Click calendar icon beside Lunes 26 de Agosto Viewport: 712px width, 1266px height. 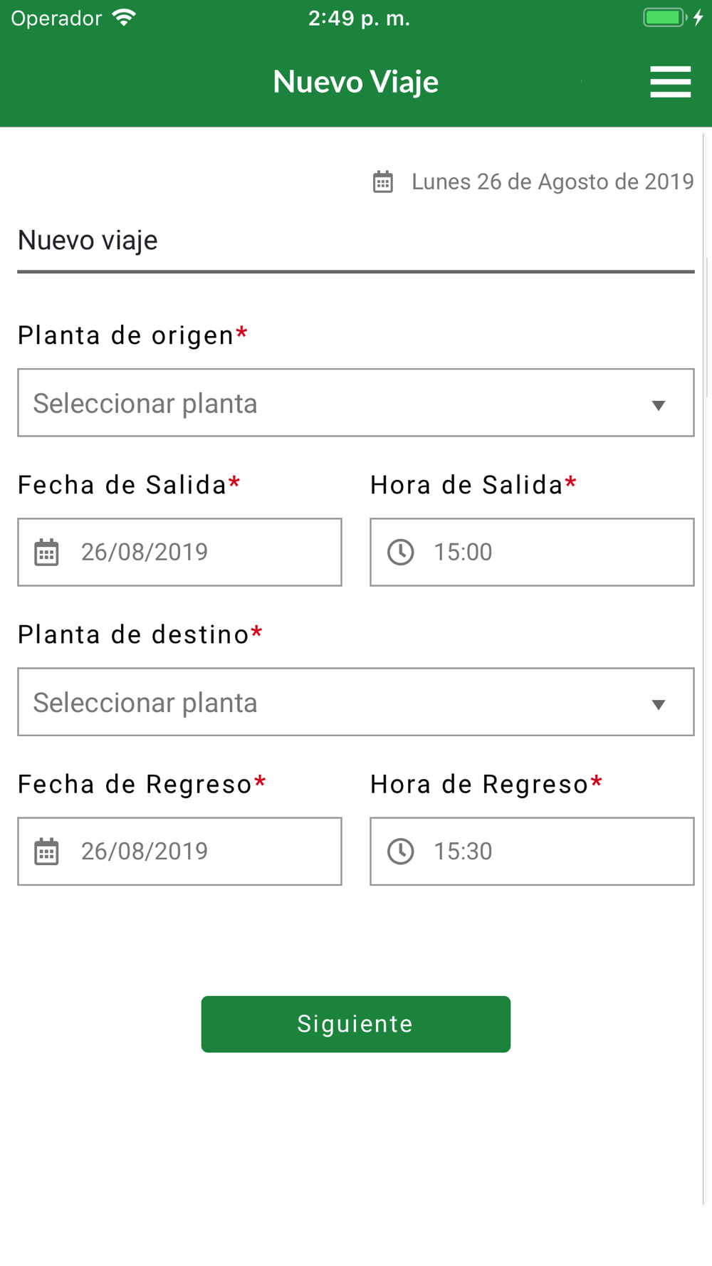(383, 182)
